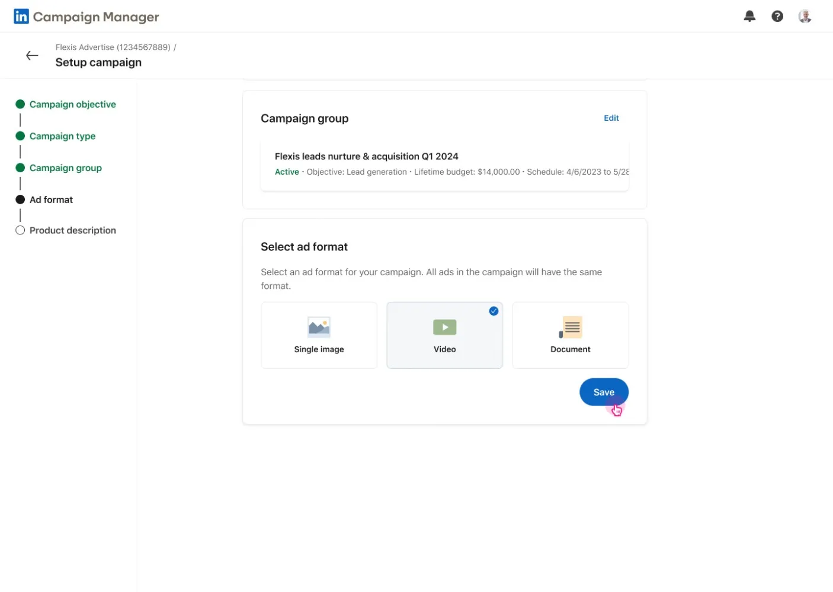The width and height of the screenshot is (833, 592).
Task: Click the Campaign group green dot
Action: [x=20, y=168]
